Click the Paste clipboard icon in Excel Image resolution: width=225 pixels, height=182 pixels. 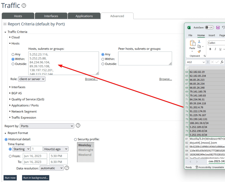[x=192, y=43]
